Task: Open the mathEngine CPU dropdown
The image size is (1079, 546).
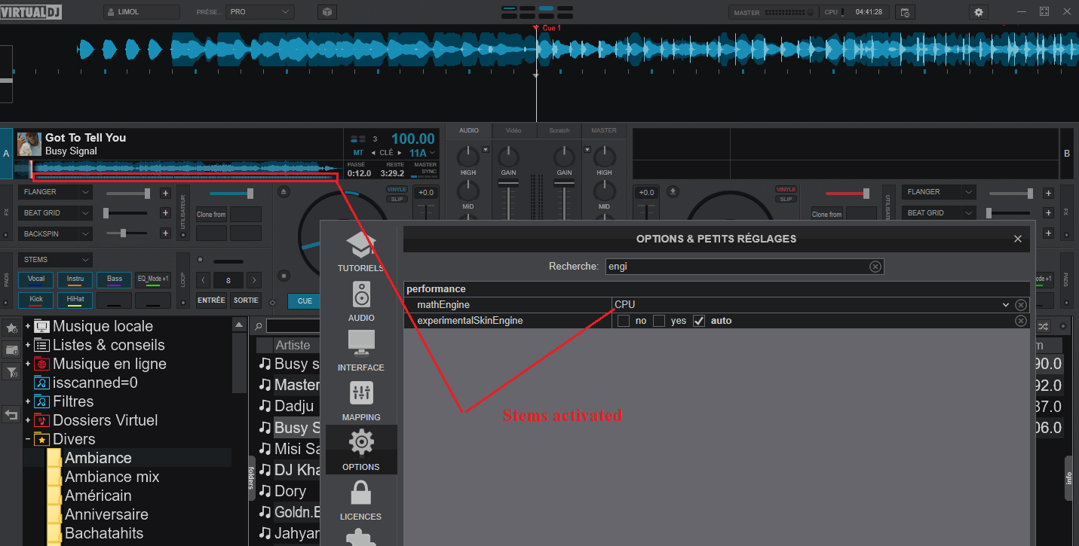Action: pos(811,305)
